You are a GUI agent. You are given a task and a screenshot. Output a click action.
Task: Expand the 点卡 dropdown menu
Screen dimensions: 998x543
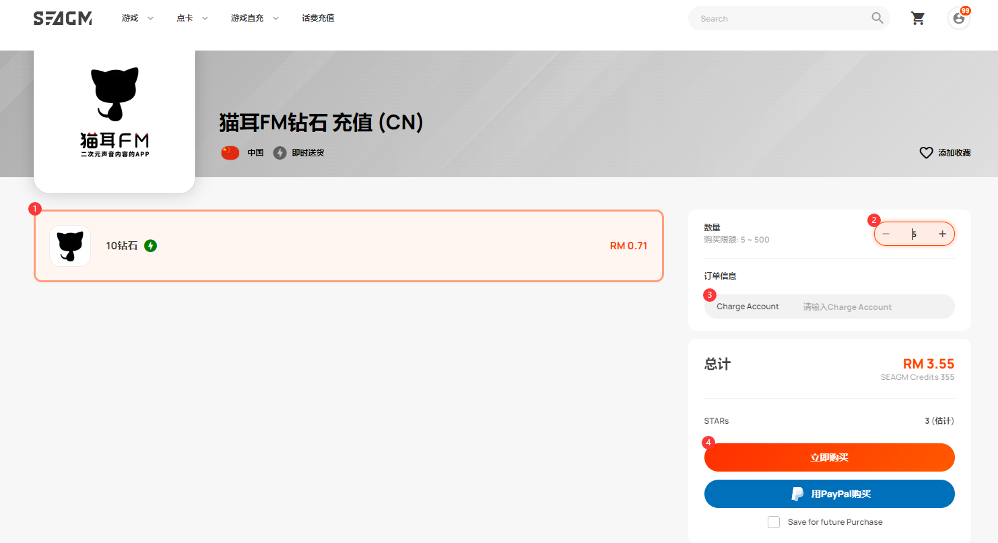tap(193, 18)
